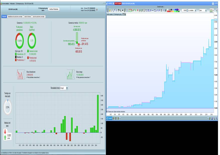Select the Resumen tab
The height and width of the screenshot is (155, 220).
pos(4,16)
